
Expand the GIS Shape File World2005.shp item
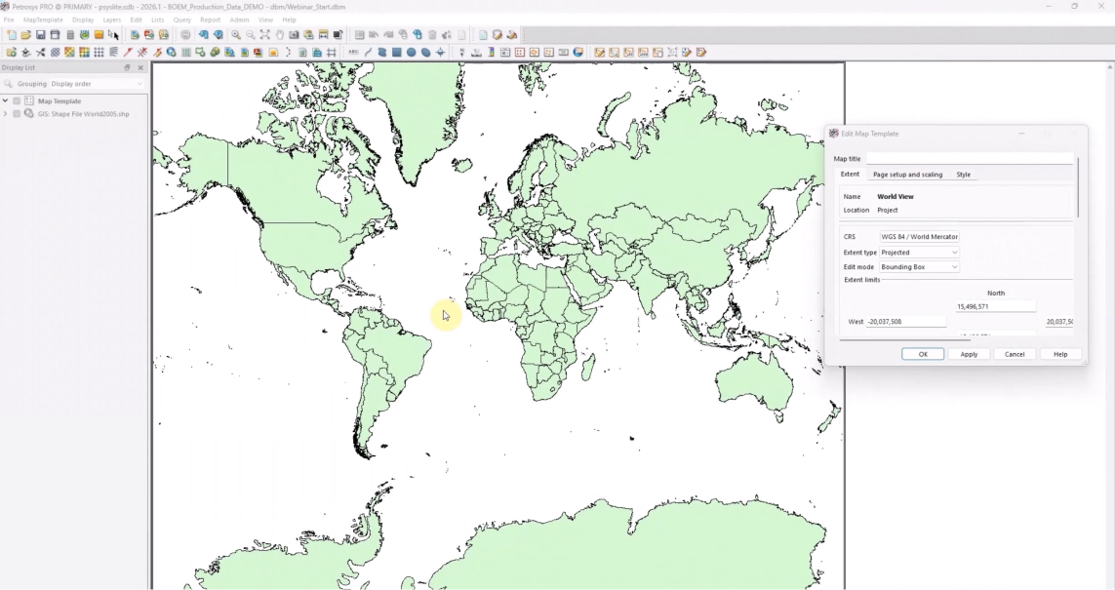pyautogui.click(x=6, y=114)
